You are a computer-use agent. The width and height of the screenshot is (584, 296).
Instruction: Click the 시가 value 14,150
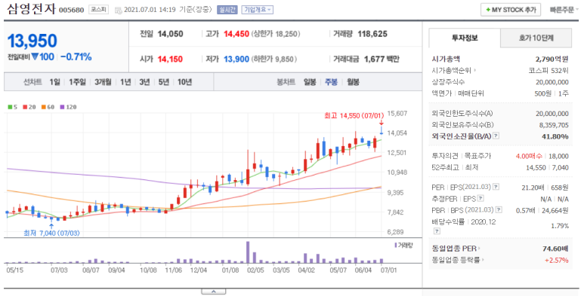coord(170,59)
